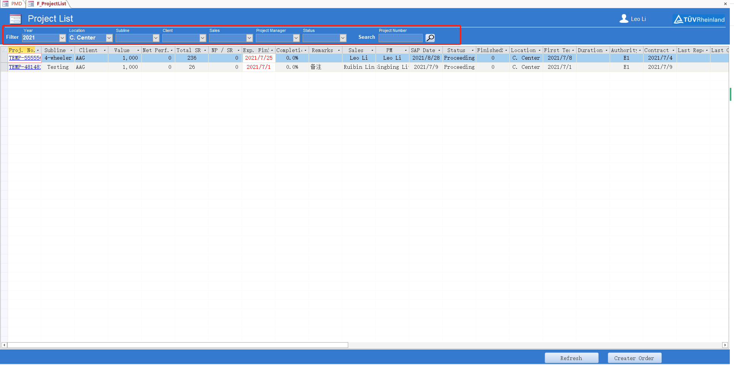The height and width of the screenshot is (365, 734).
Task: Select the row selector for TEMP-555556
Action: (4, 58)
